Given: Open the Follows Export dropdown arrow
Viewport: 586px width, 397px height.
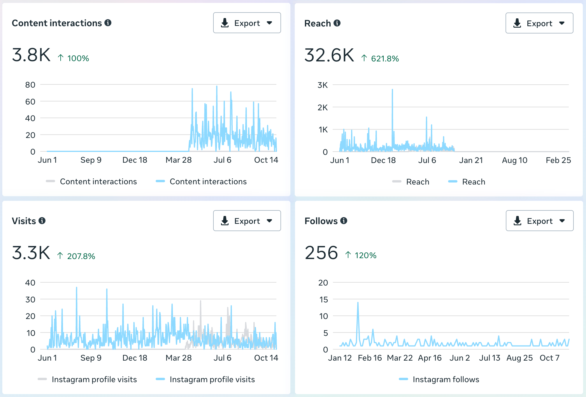Looking at the screenshot, I should point(562,221).
